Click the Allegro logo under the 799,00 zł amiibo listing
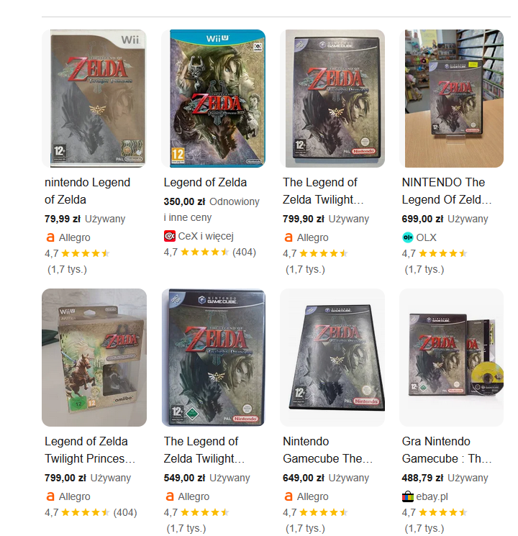The width and height of the screenshot is (518, 536). (50, 496)
